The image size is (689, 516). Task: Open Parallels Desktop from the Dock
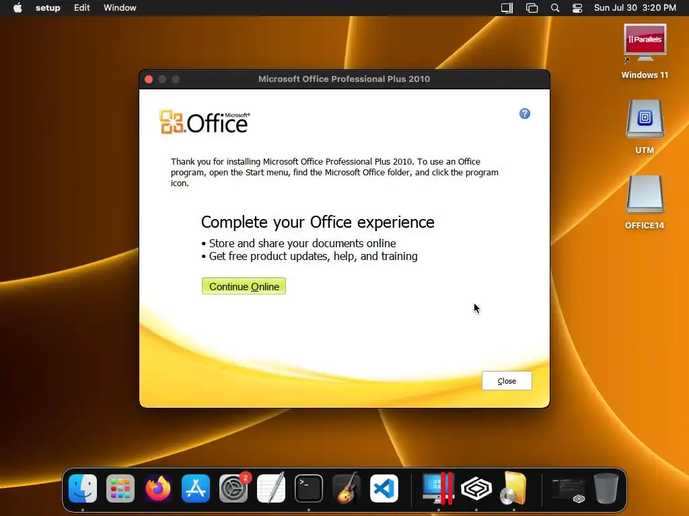[438, 488]
